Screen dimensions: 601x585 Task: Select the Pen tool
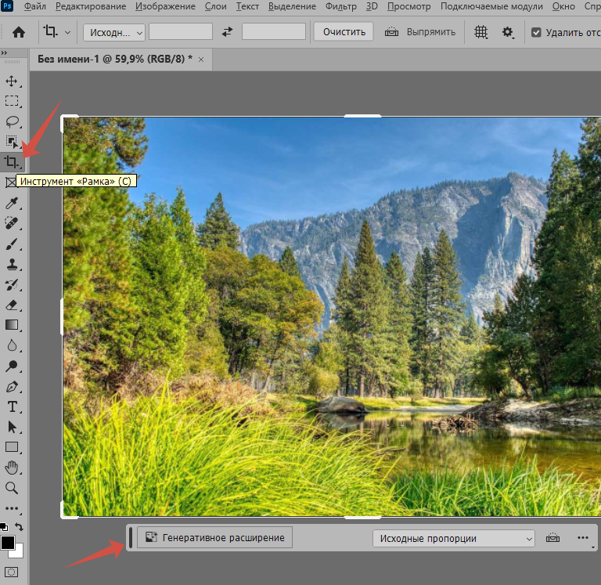12,386
